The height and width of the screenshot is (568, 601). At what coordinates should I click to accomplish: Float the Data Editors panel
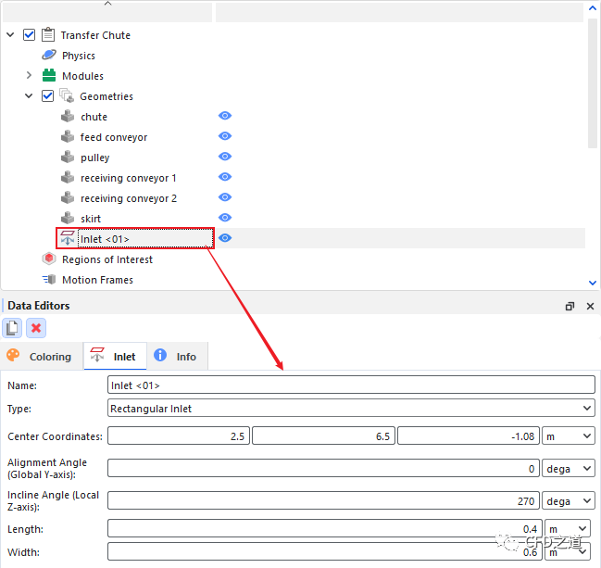point(570,306)
